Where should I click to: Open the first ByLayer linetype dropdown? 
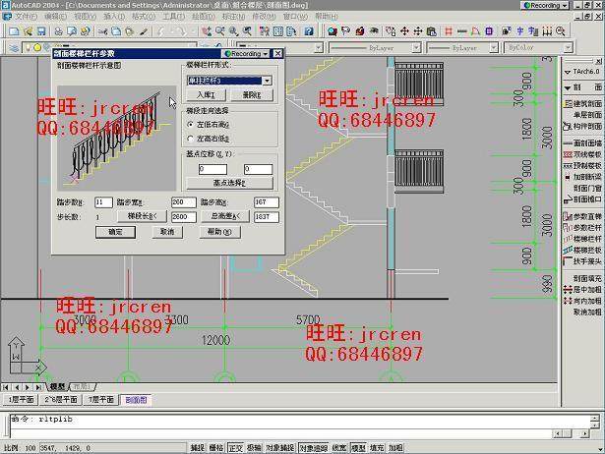415,48
